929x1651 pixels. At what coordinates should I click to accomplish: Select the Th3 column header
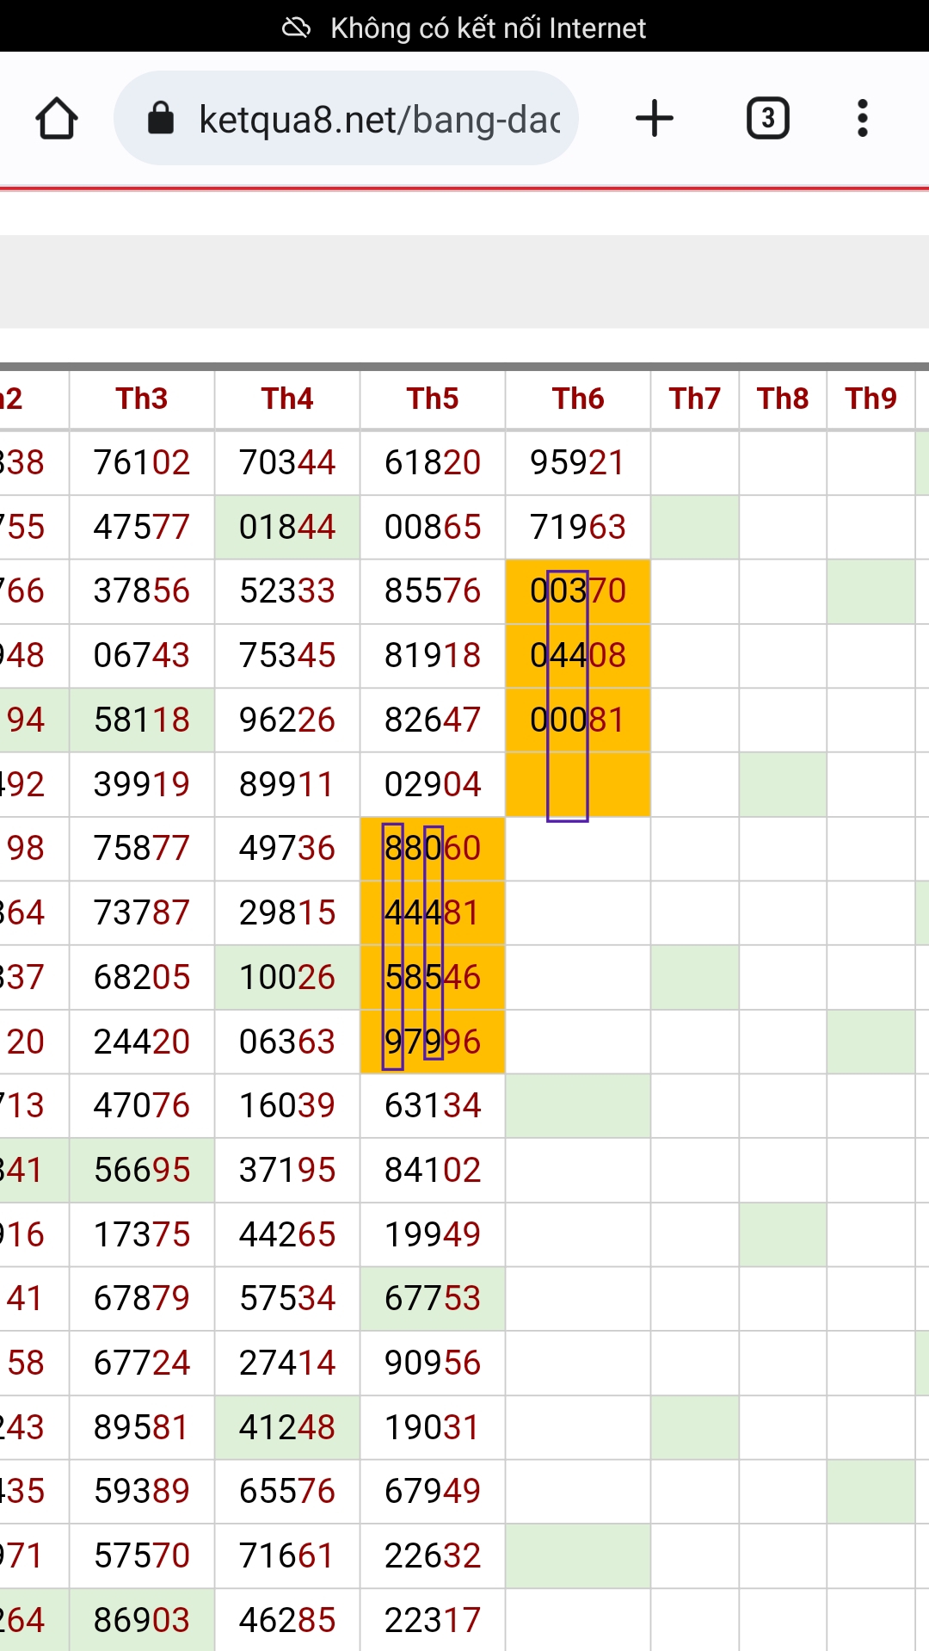142,399
